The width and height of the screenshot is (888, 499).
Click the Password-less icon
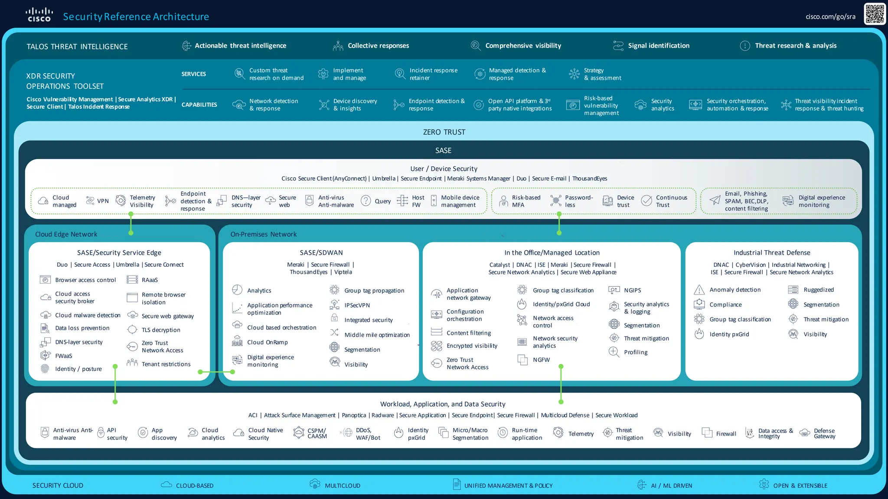click(x=555, y=201)
